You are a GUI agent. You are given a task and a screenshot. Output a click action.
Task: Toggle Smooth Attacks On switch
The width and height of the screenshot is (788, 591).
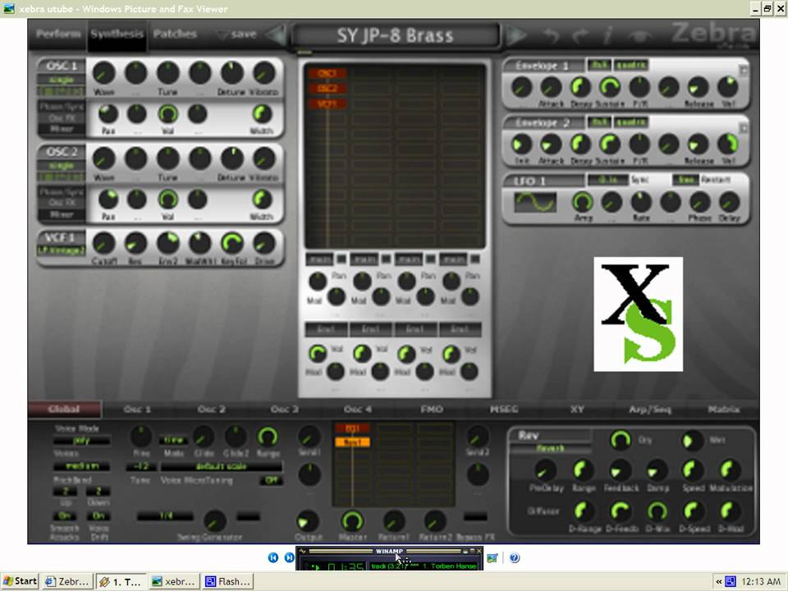[65, 516]
